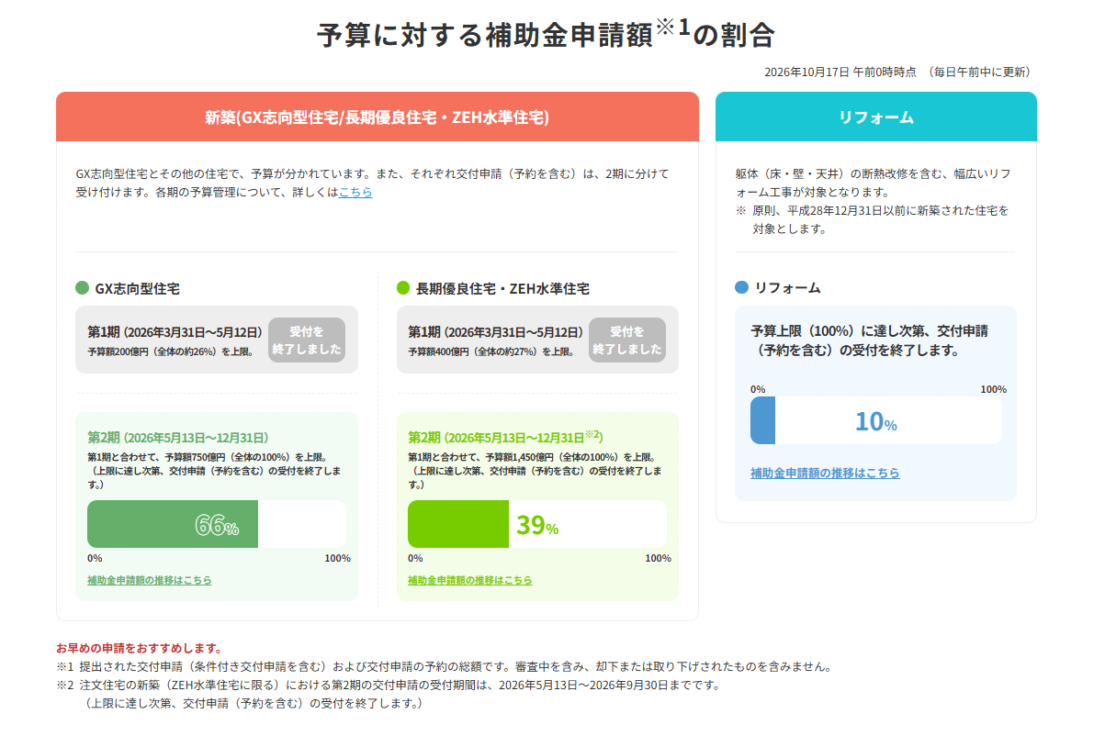1105x736 pixels.
Task: Click 予算上限(100%)に達し次第 notice text
Action: point(870,340)
